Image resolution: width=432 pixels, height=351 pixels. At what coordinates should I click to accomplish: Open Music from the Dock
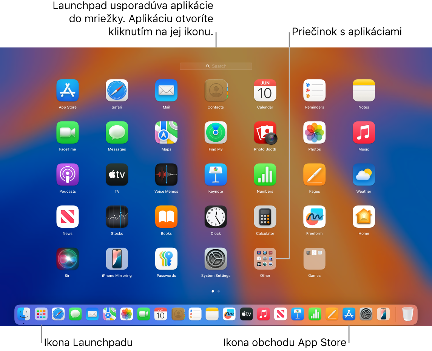pos(263,314)
